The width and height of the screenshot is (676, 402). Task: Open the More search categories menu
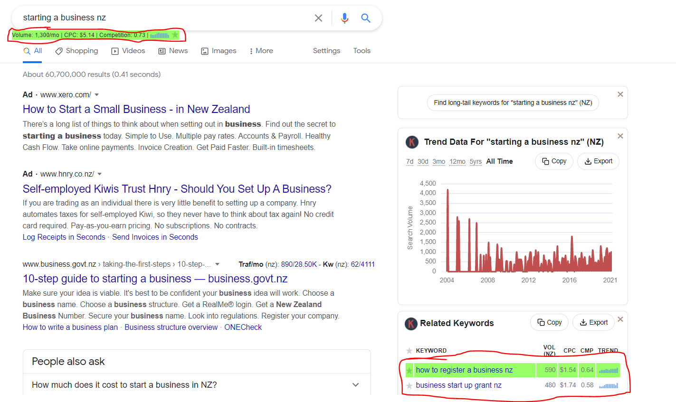261,51
